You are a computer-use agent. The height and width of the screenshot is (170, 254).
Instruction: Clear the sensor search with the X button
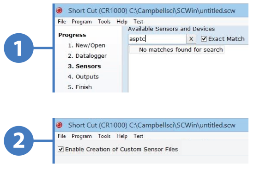pos(191,39)
